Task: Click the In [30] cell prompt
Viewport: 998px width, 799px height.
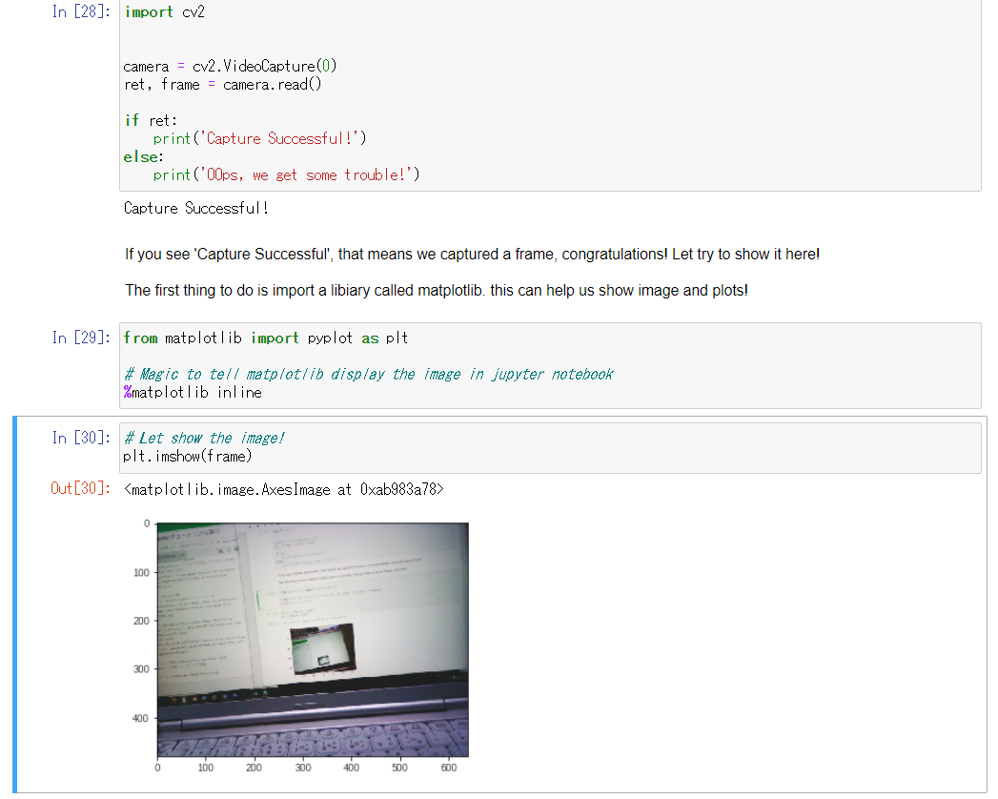Action: pos(81,438)
